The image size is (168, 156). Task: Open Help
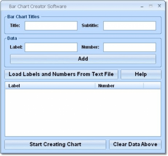141,74
